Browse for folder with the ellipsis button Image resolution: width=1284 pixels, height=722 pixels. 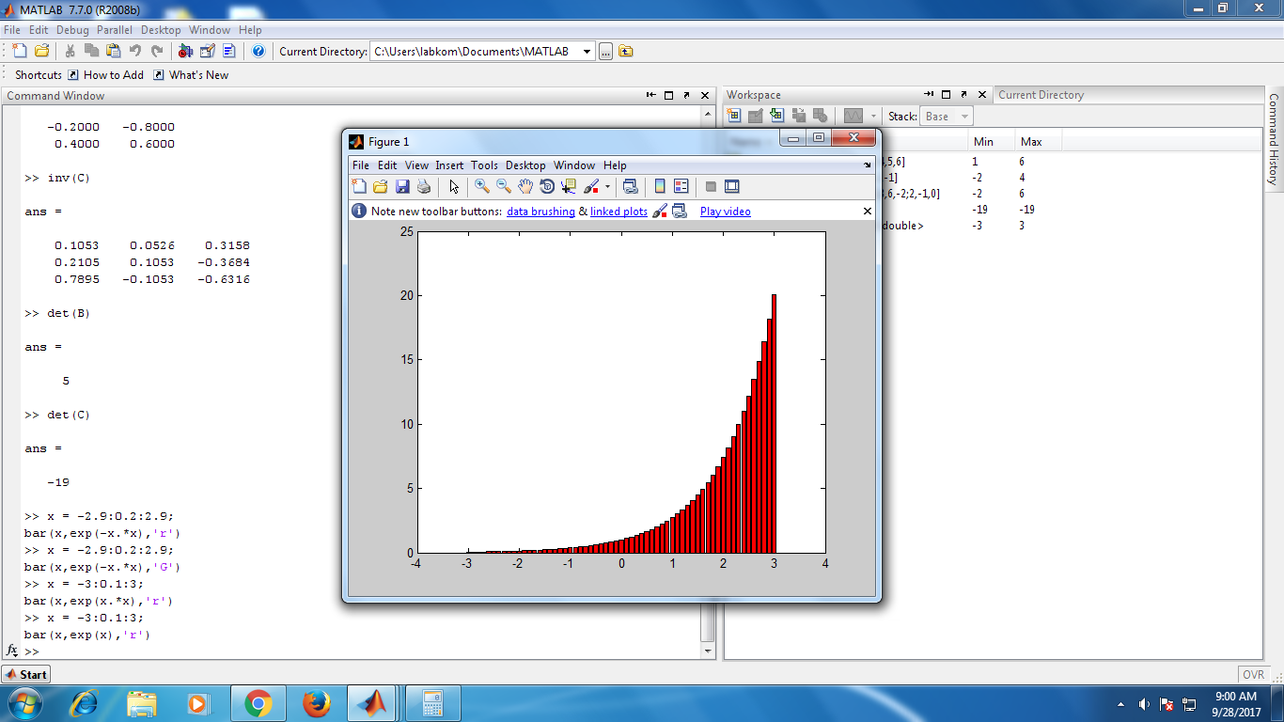point(606,52)
